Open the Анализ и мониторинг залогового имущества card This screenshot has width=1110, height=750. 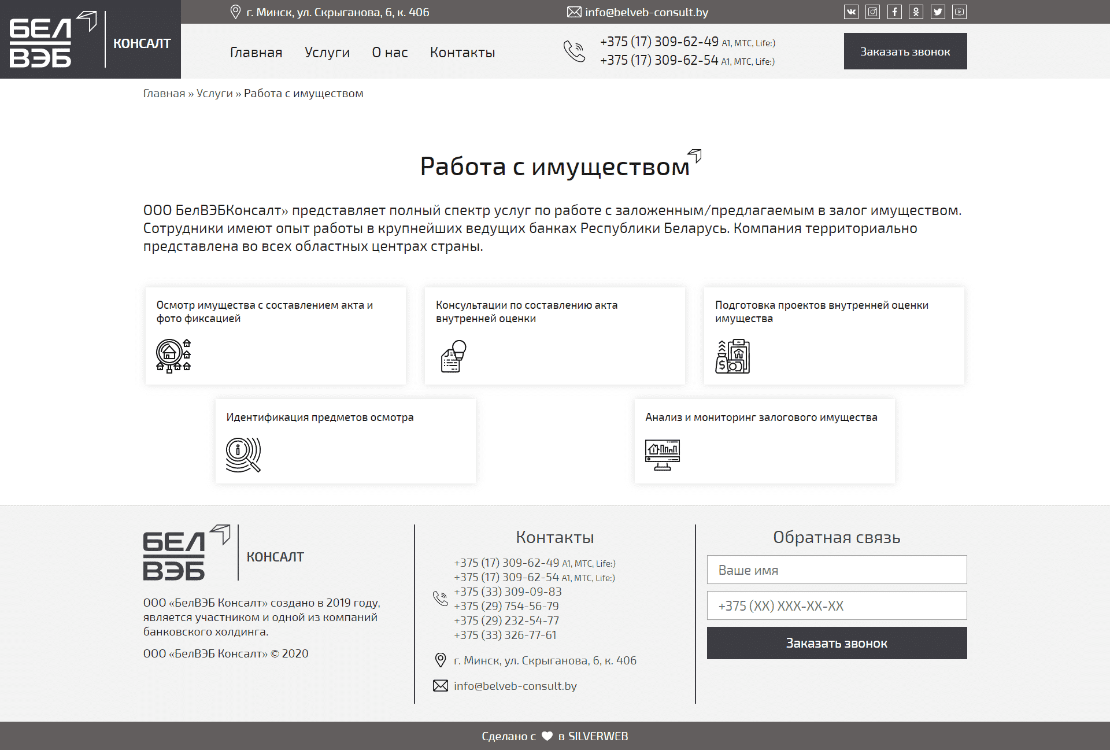pos(765,441)
